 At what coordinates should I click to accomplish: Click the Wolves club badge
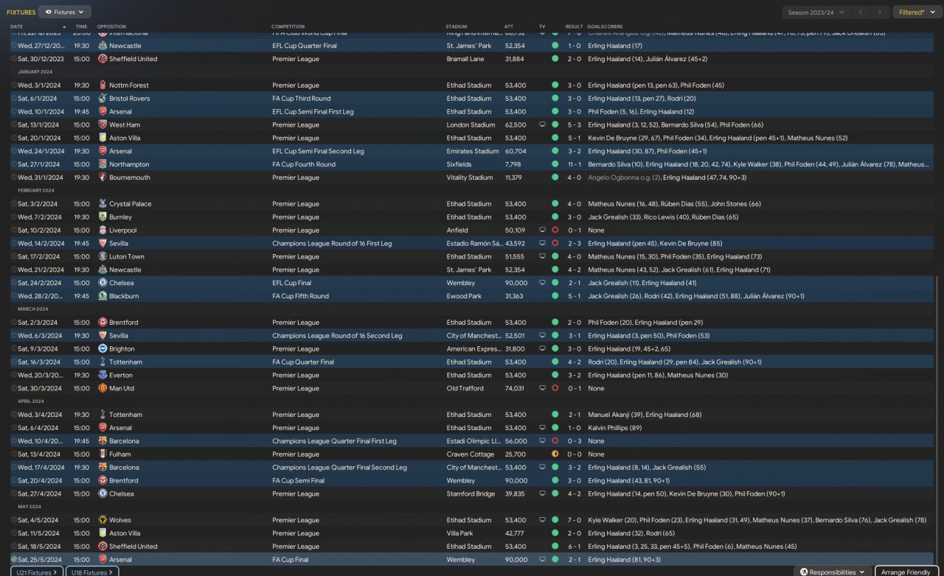coord(102,520)
